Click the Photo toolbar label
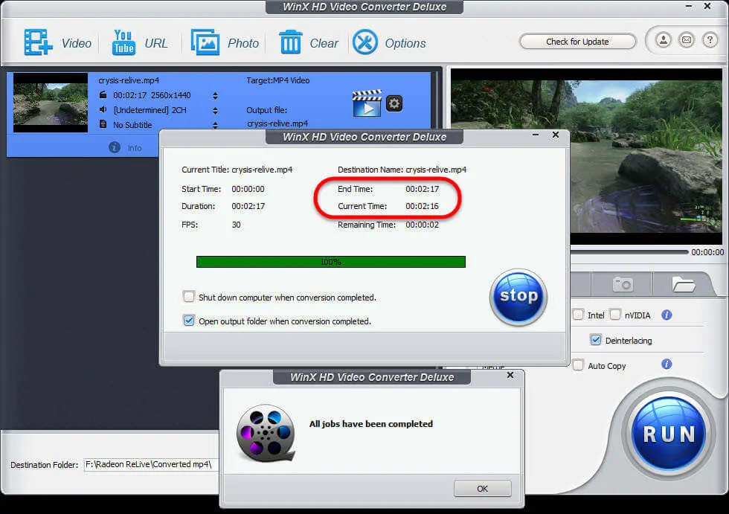Image resolution: width=729 pixels, height=514 pixels. (243, 43)
